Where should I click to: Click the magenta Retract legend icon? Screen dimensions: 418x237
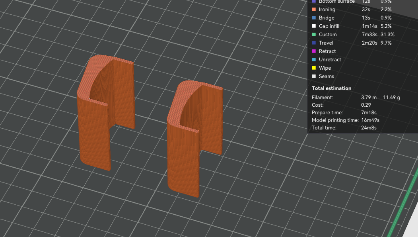click(314, 51)
